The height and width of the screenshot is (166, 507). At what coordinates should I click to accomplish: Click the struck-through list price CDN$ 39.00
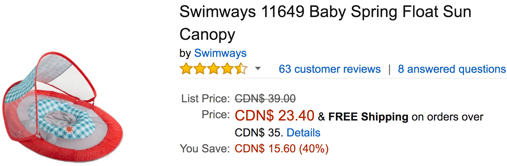point(265,99)
